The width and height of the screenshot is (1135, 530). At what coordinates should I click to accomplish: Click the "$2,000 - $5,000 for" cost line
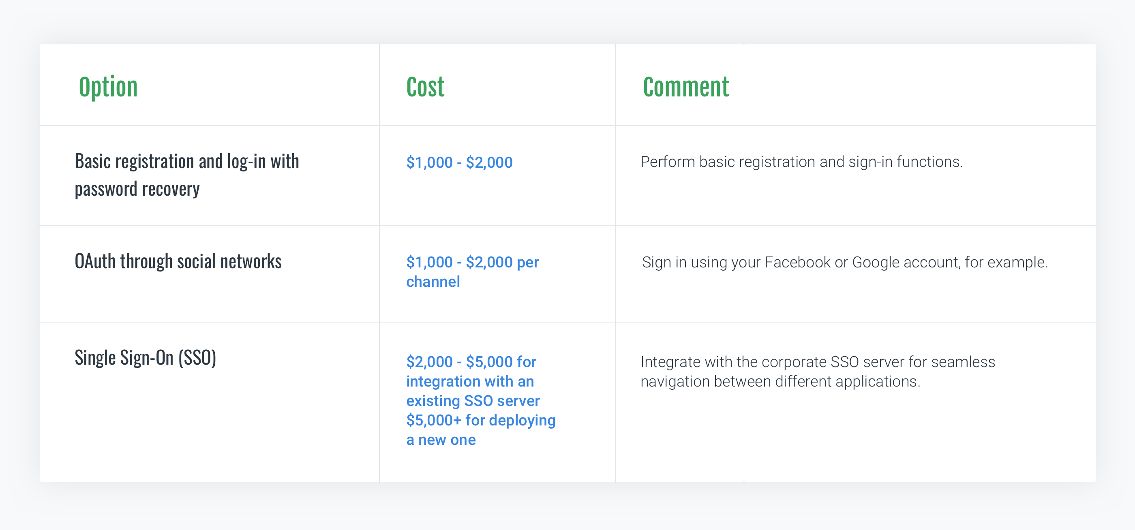pos(471,362)
